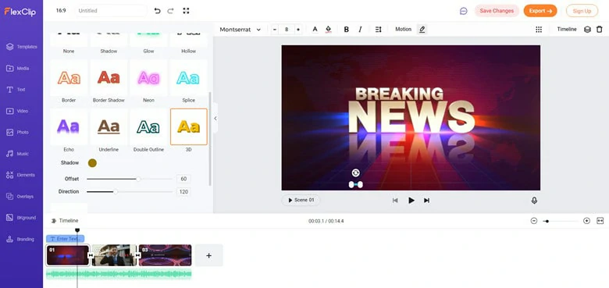Switch to the Music sidebar tab

[18, 154]
